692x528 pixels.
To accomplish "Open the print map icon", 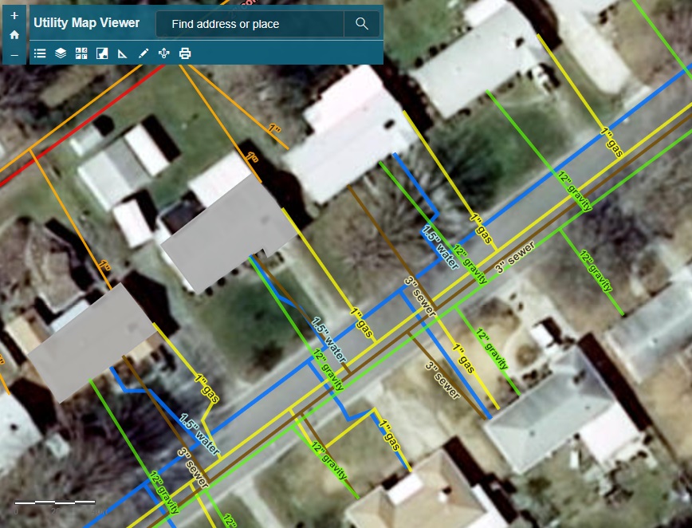I will [184, 53].
